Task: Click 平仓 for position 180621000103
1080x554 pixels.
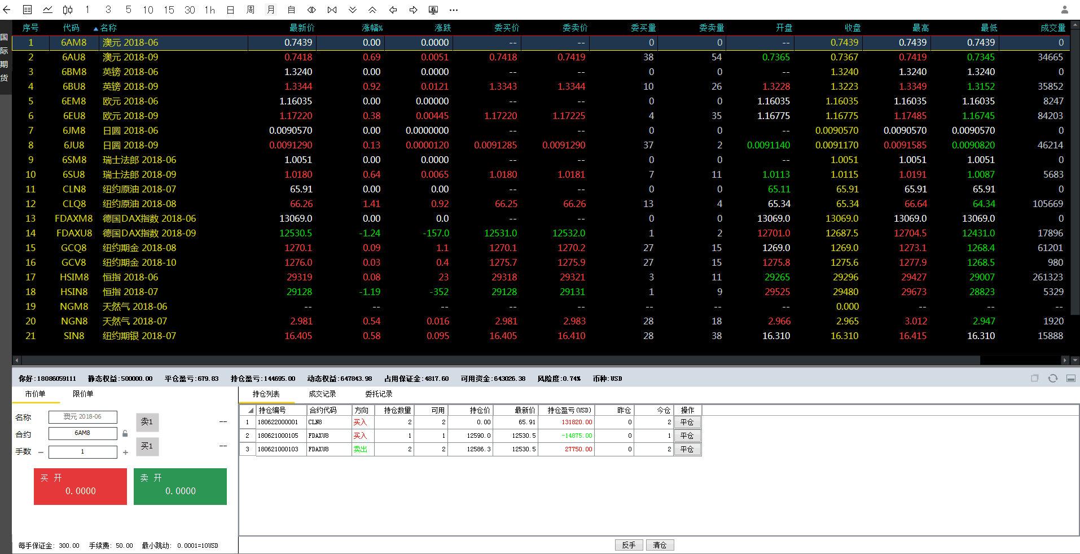Action: coord(687,449)
